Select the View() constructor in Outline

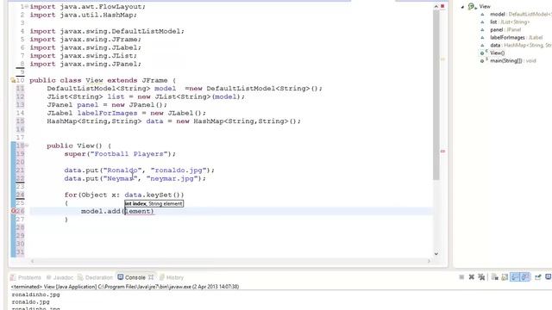[x=497, y=53]
